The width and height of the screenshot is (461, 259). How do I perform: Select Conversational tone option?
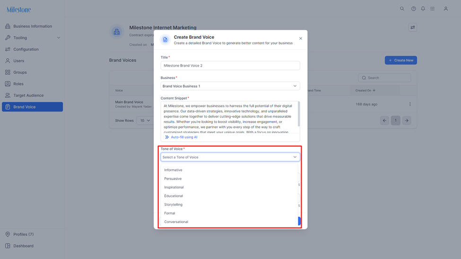tap(229, 222)
